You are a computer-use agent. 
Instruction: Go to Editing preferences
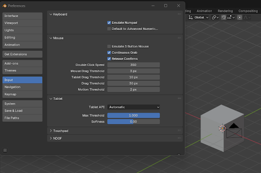22,38
